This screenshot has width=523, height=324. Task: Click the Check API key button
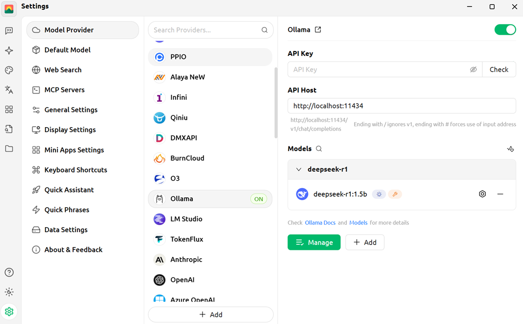(498, 69)
